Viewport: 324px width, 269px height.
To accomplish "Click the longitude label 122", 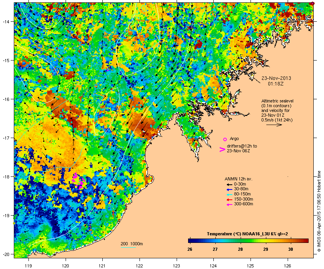I will click(x=139, y=266).
